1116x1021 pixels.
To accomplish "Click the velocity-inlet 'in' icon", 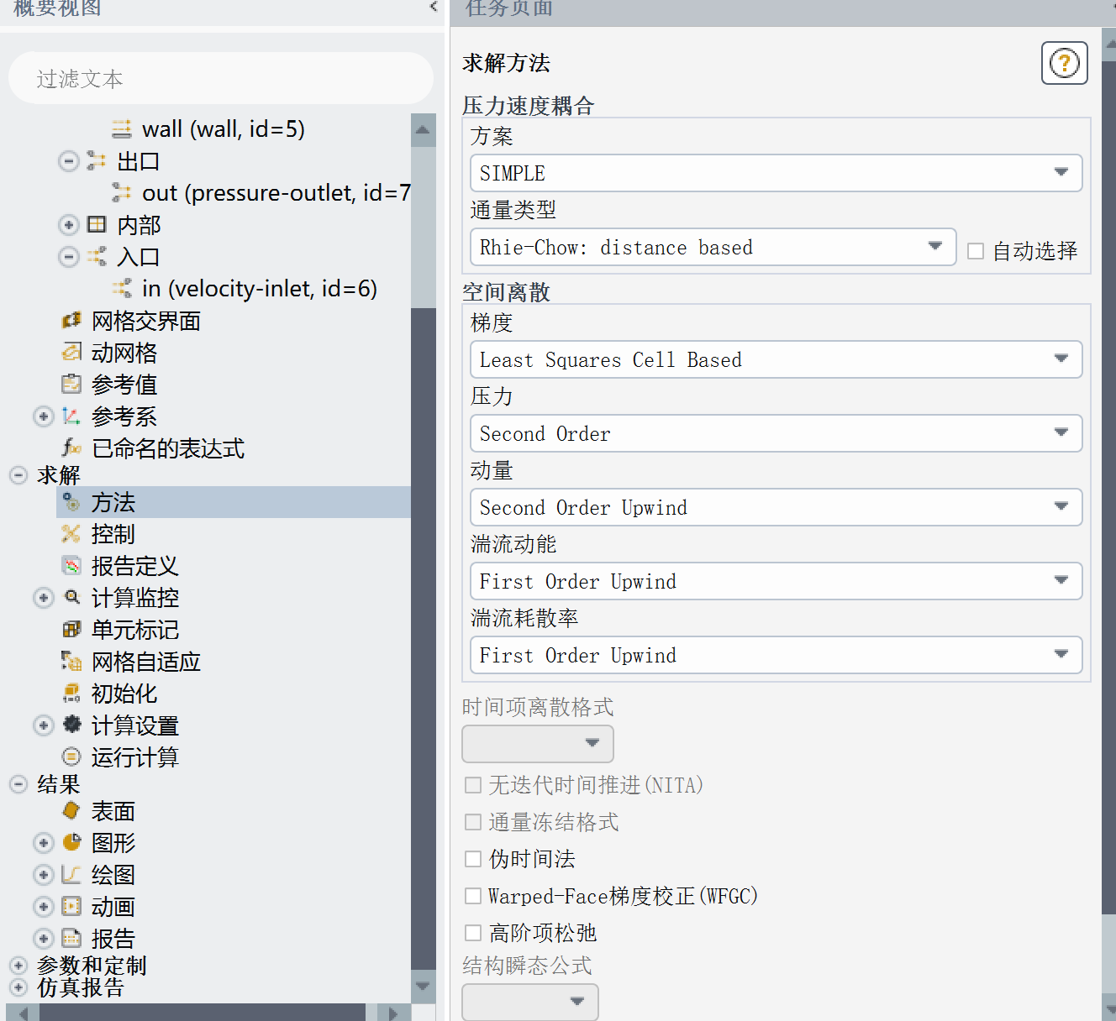I will tap(122, 288).
